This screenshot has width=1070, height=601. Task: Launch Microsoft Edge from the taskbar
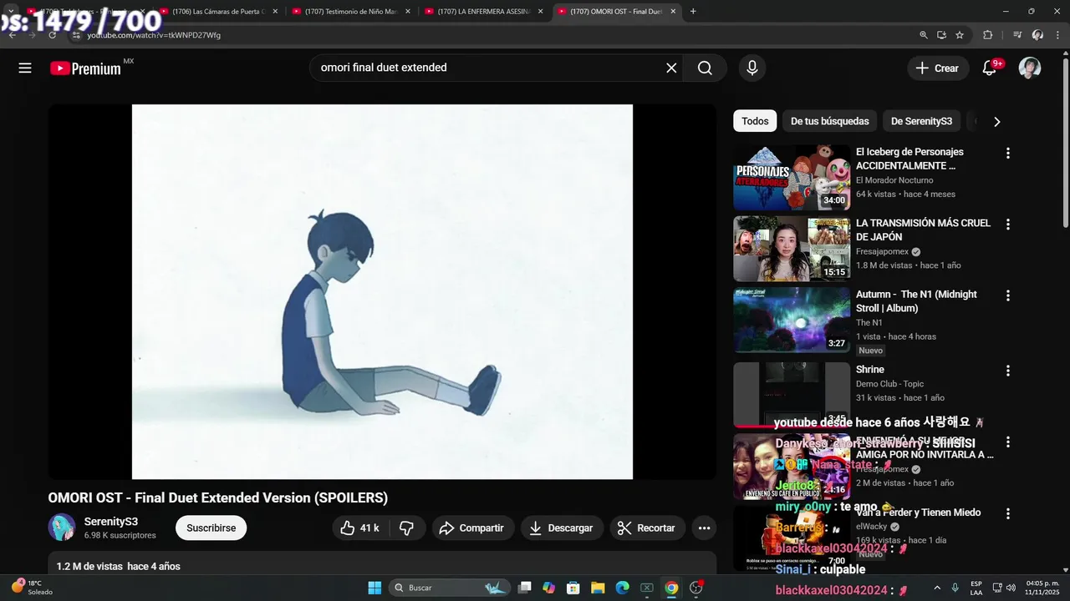pos(622,588)
